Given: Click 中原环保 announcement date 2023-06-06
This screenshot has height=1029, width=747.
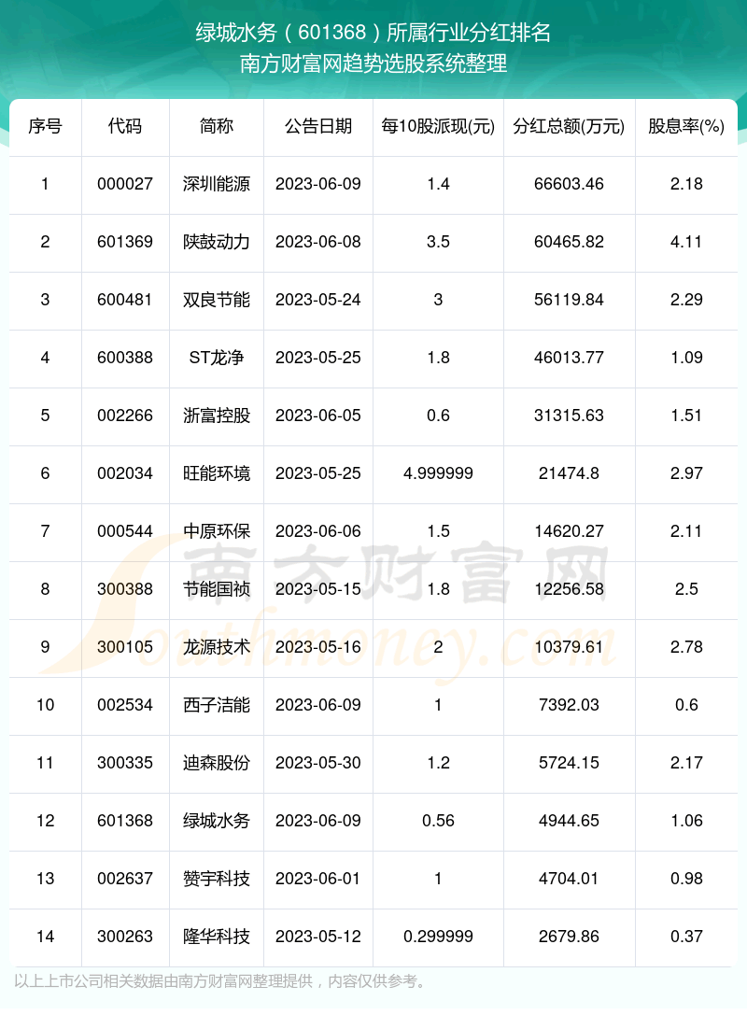Looking at the screenshot, I should coord(318,531).
